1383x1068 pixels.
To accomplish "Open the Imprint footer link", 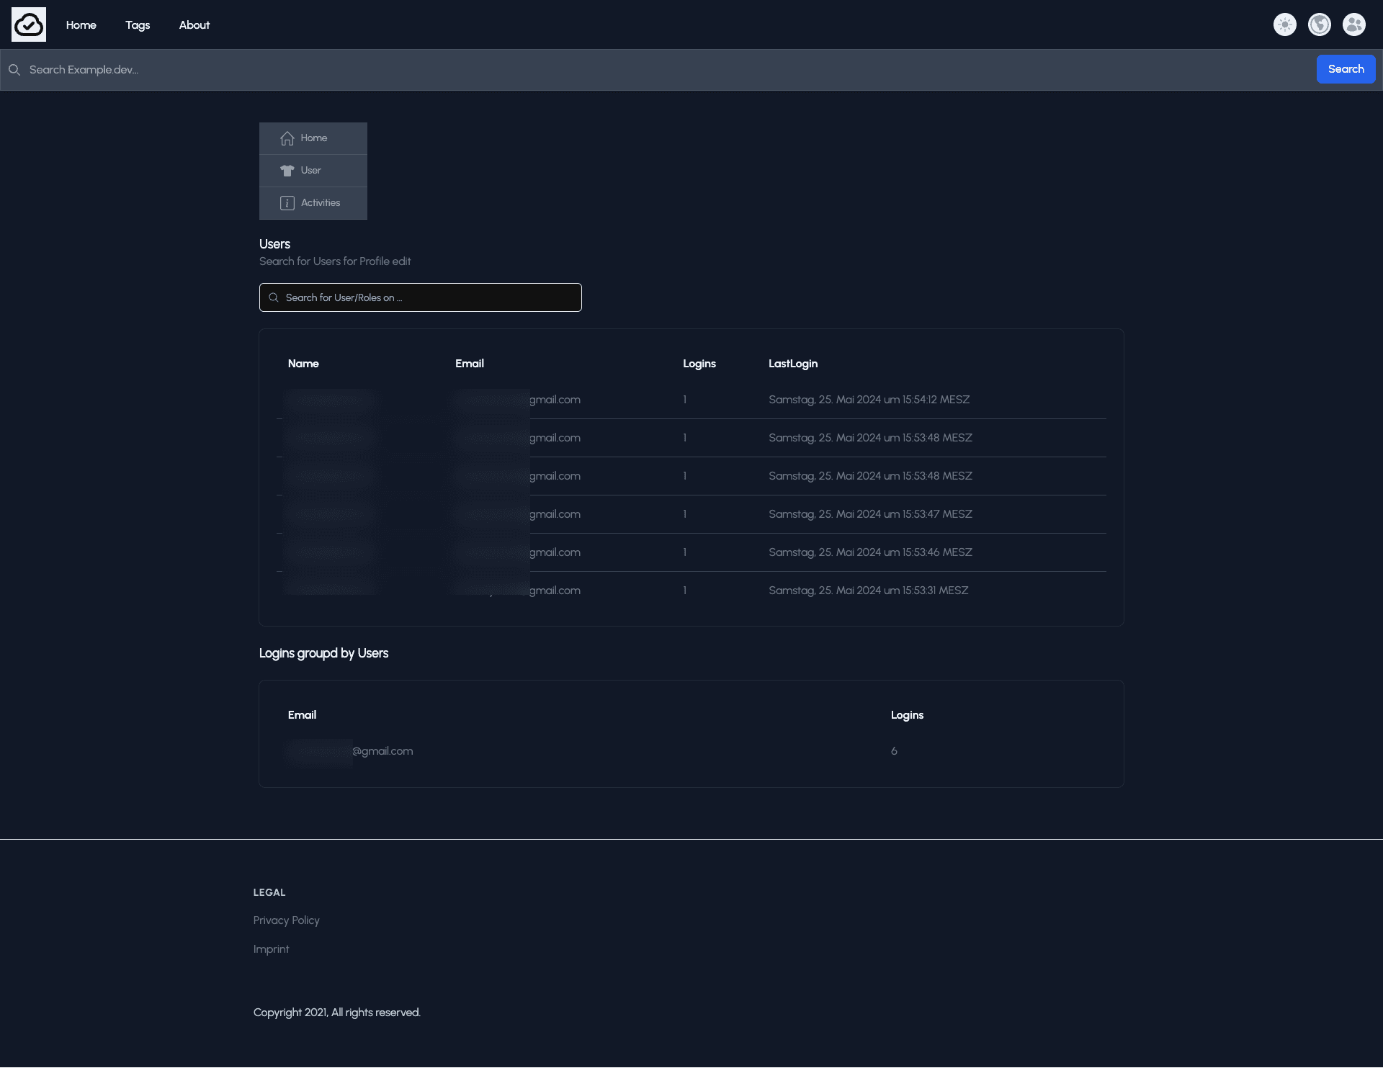I will (x=271, y=949).
